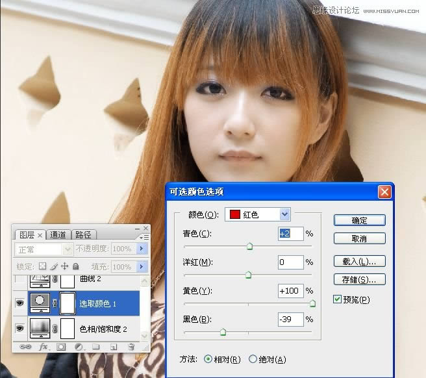
Task: Hide the 选取颜色 1 layer
Action: coord(19,303)
